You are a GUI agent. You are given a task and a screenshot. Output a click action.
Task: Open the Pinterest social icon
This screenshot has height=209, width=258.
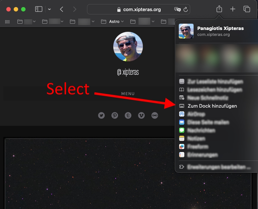115,115
